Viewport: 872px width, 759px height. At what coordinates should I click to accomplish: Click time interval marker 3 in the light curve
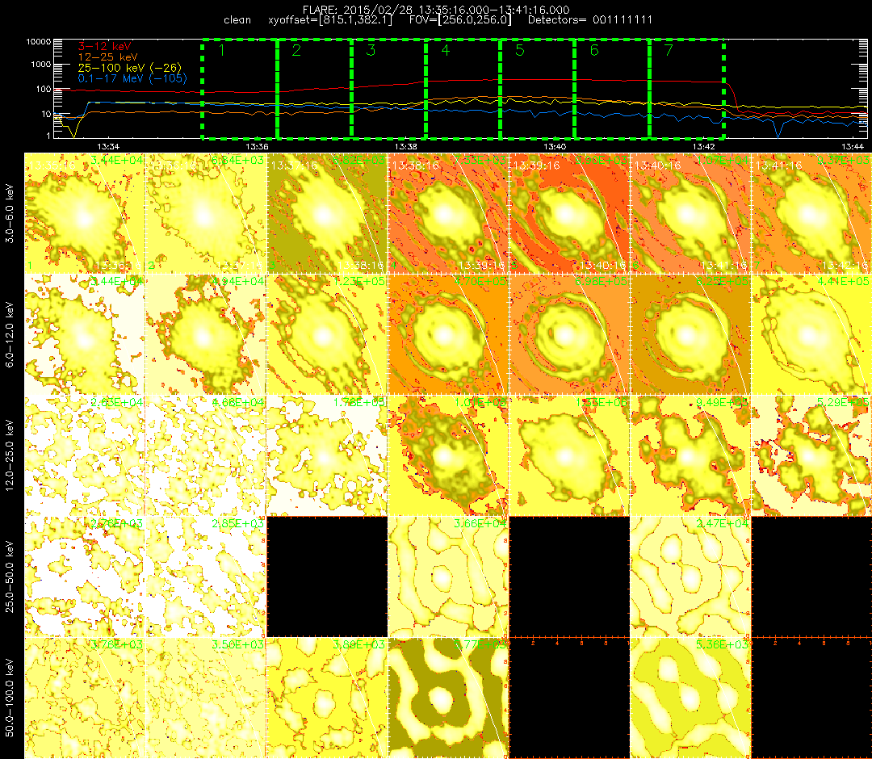(x=371, y=50)
